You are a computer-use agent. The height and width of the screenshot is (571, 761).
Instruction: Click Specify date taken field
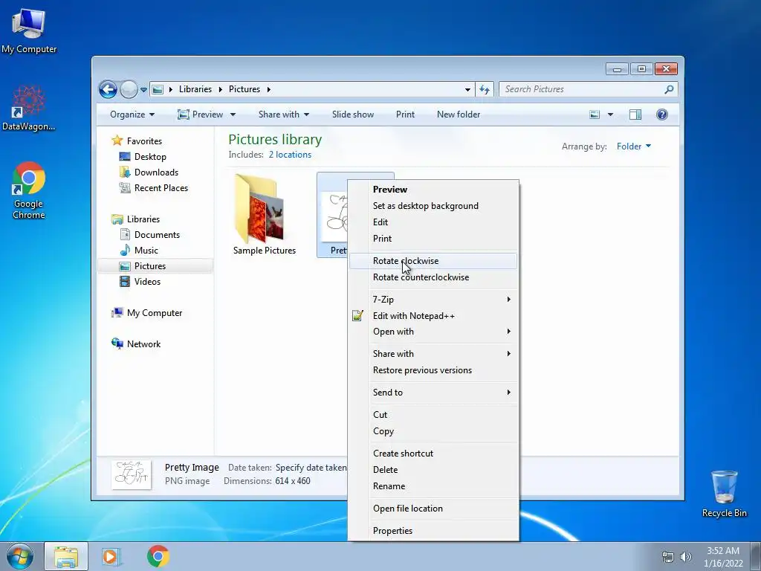point(311,468)
